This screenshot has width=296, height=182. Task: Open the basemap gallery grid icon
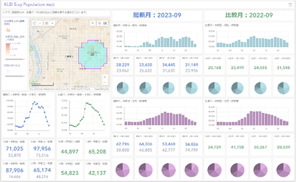(x=105, y=23)
